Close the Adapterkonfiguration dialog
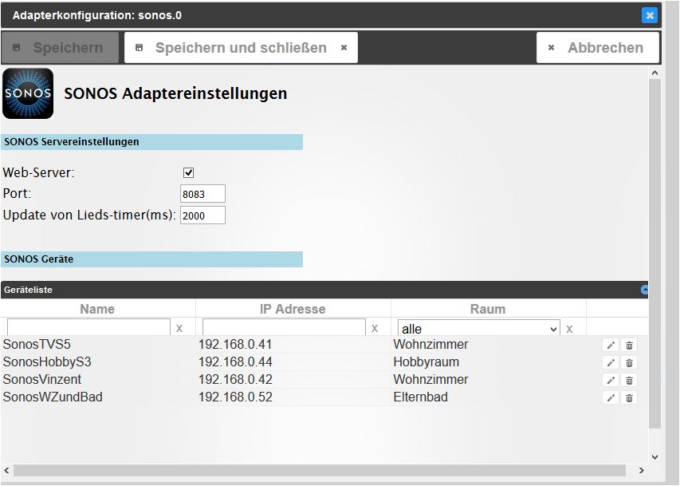 [649, 16]
